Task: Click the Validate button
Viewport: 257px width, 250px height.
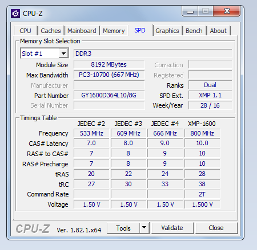Action: point(172,228)
